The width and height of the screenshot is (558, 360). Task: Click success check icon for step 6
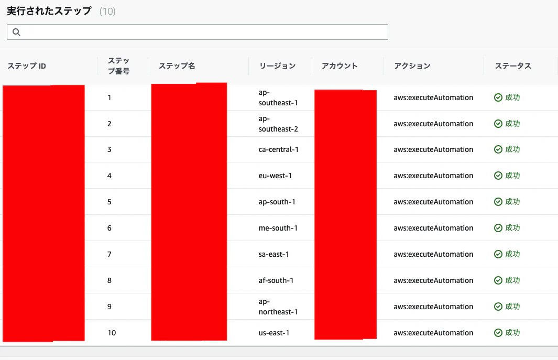click(498, 228)
